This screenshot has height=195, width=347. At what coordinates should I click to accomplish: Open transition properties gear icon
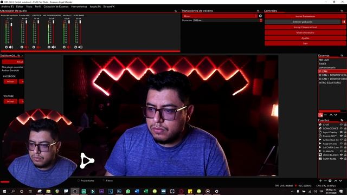point(260,16)
